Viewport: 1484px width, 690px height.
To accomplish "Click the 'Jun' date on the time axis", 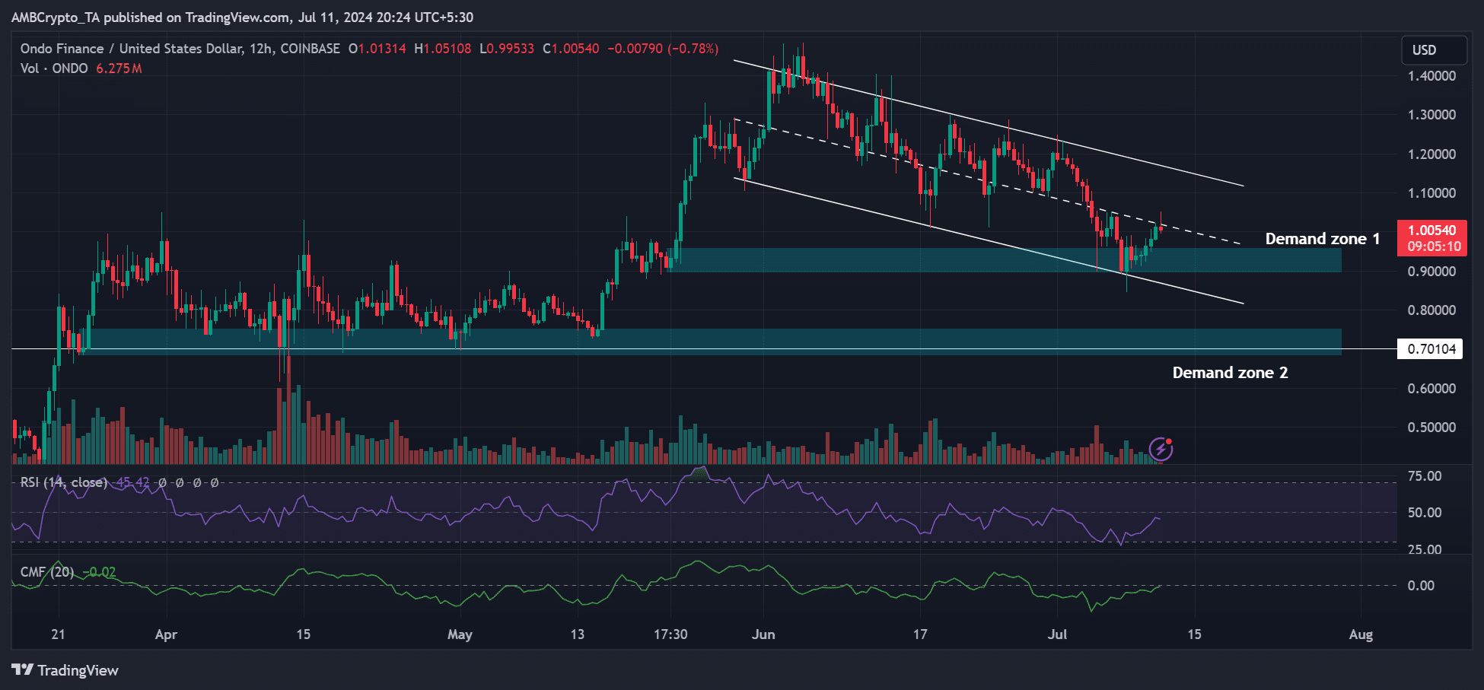I will (x=763, y=634).
